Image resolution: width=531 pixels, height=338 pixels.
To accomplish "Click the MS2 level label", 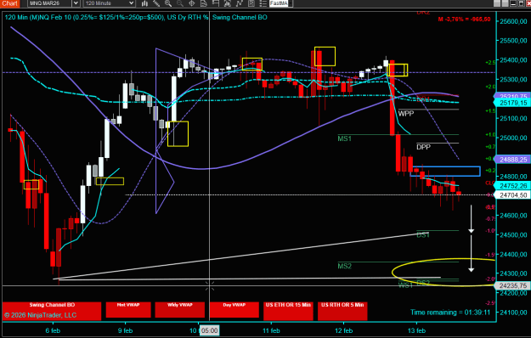I will [344, 266].
